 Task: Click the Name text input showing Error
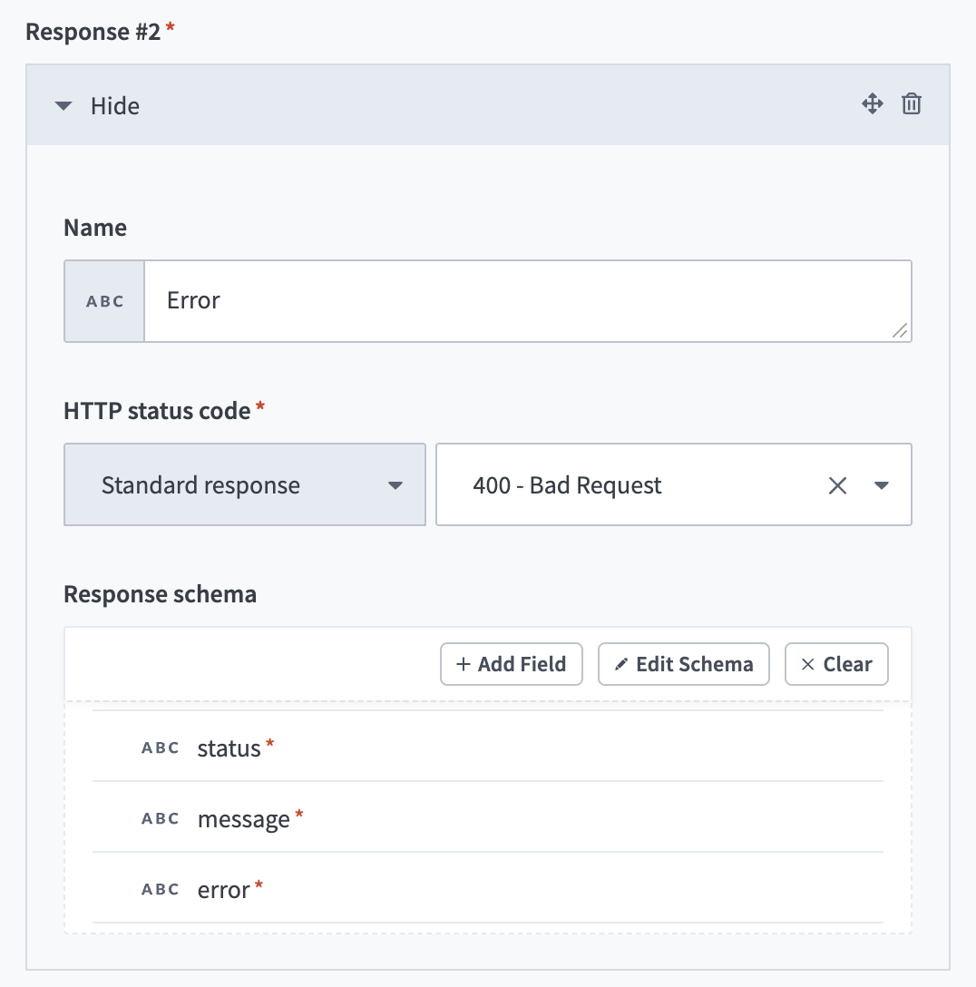529,300
